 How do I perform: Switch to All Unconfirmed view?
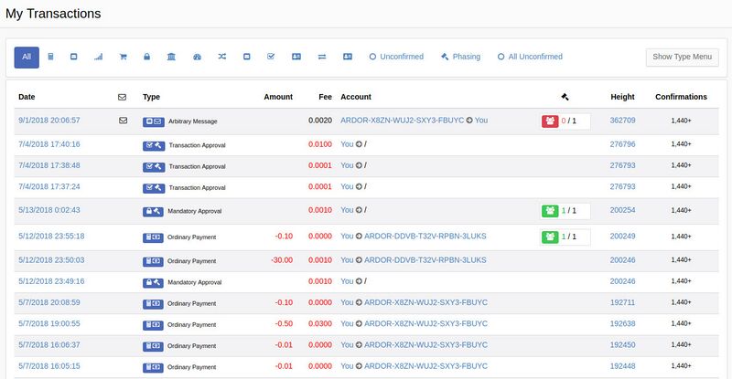[530, 57]
